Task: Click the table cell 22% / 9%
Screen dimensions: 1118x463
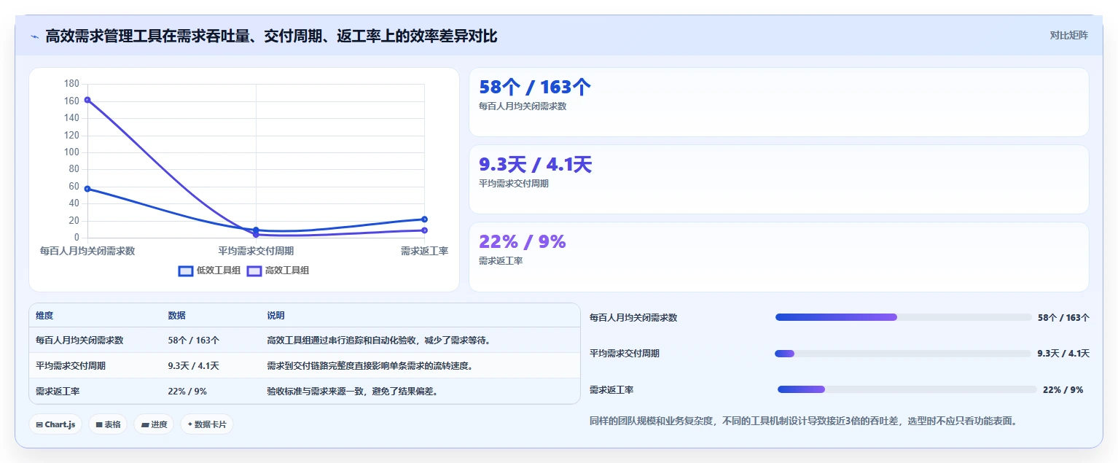Action: tap(187, 392)
